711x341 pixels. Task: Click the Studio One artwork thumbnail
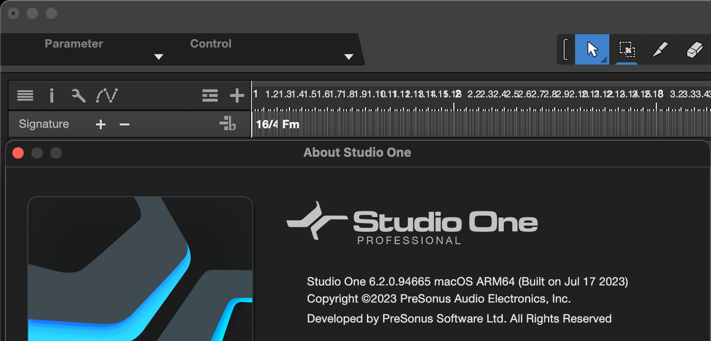click(x=140, y=268)
